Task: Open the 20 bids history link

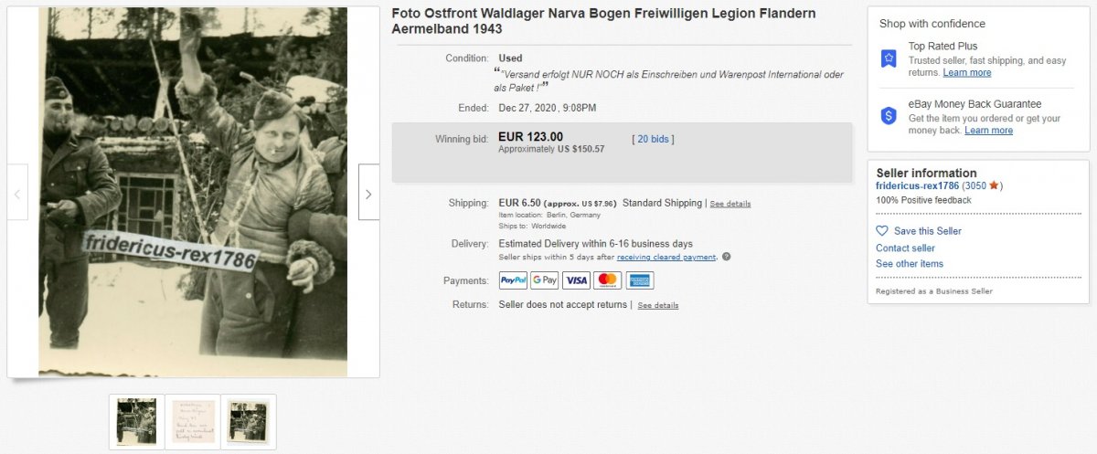Action: pos(654,139)
